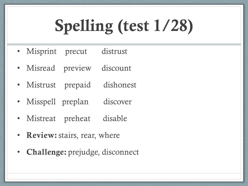This screenshot has height=186, width=248.
Task: Select the word 'Misprint'
Action: point(41,51)
